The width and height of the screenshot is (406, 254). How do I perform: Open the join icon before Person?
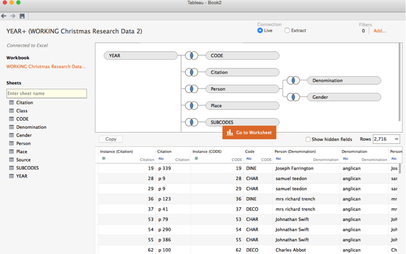191,89
